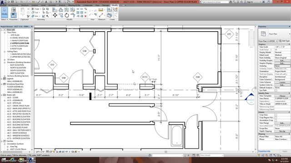Click the Align tool icon

(x=55, y=10)
